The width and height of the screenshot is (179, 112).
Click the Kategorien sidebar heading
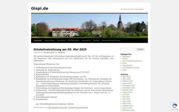coord(126,54)
